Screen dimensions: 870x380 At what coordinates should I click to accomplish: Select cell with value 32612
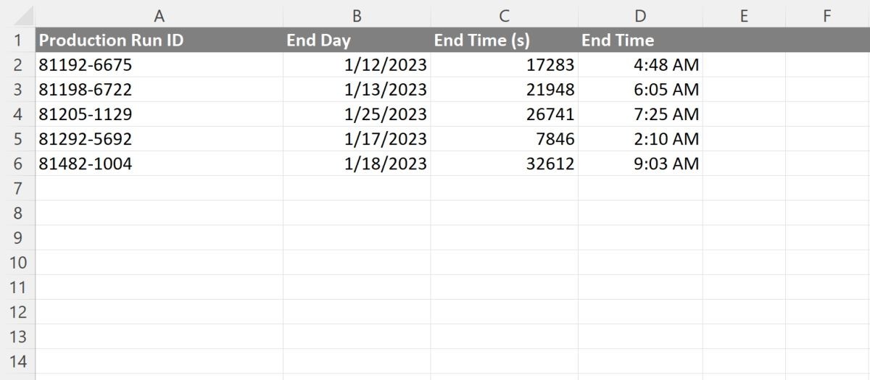[504, 164]
